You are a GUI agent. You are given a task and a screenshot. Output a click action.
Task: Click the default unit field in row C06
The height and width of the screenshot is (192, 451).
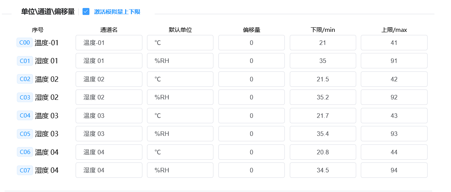[x=180, y=152]
